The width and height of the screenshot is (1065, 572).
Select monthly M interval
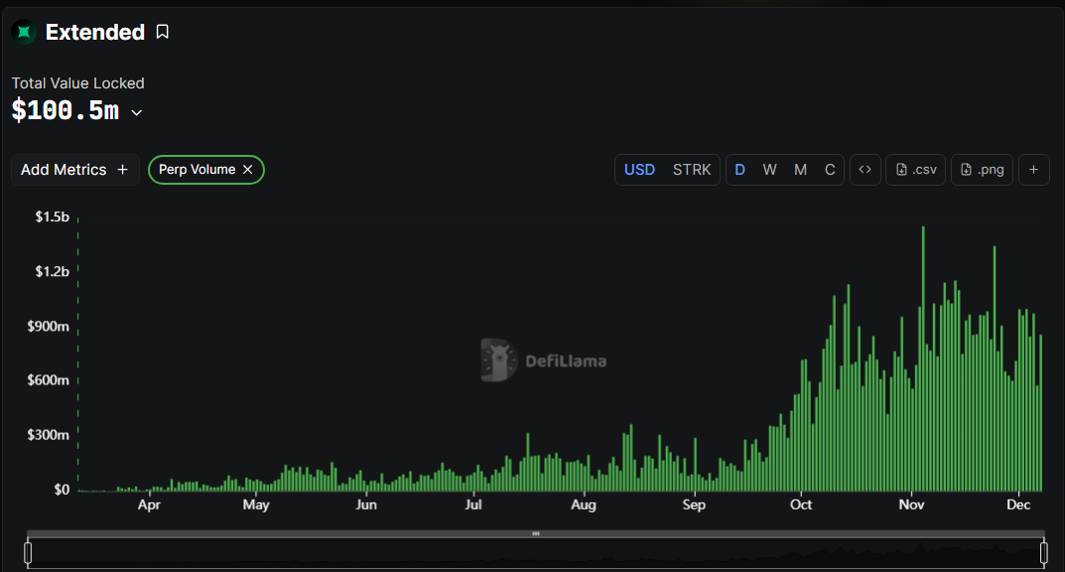(800, 170)
